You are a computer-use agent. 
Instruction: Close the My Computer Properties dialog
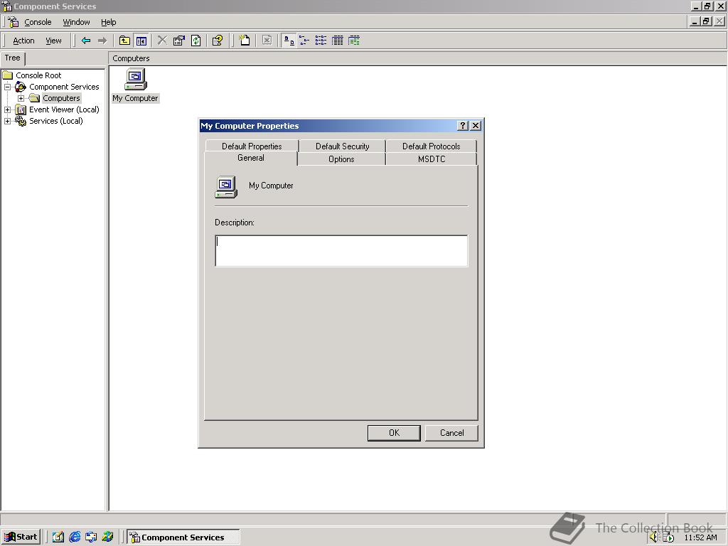click(476, 126)
